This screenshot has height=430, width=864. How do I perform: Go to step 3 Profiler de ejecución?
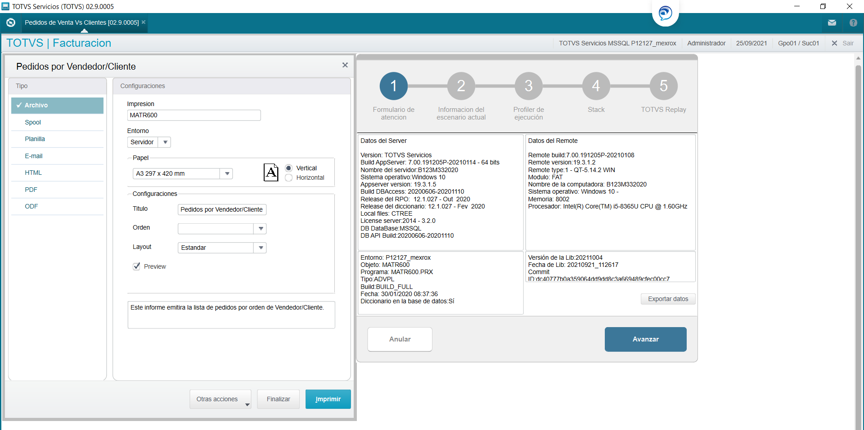click(529, 86)
